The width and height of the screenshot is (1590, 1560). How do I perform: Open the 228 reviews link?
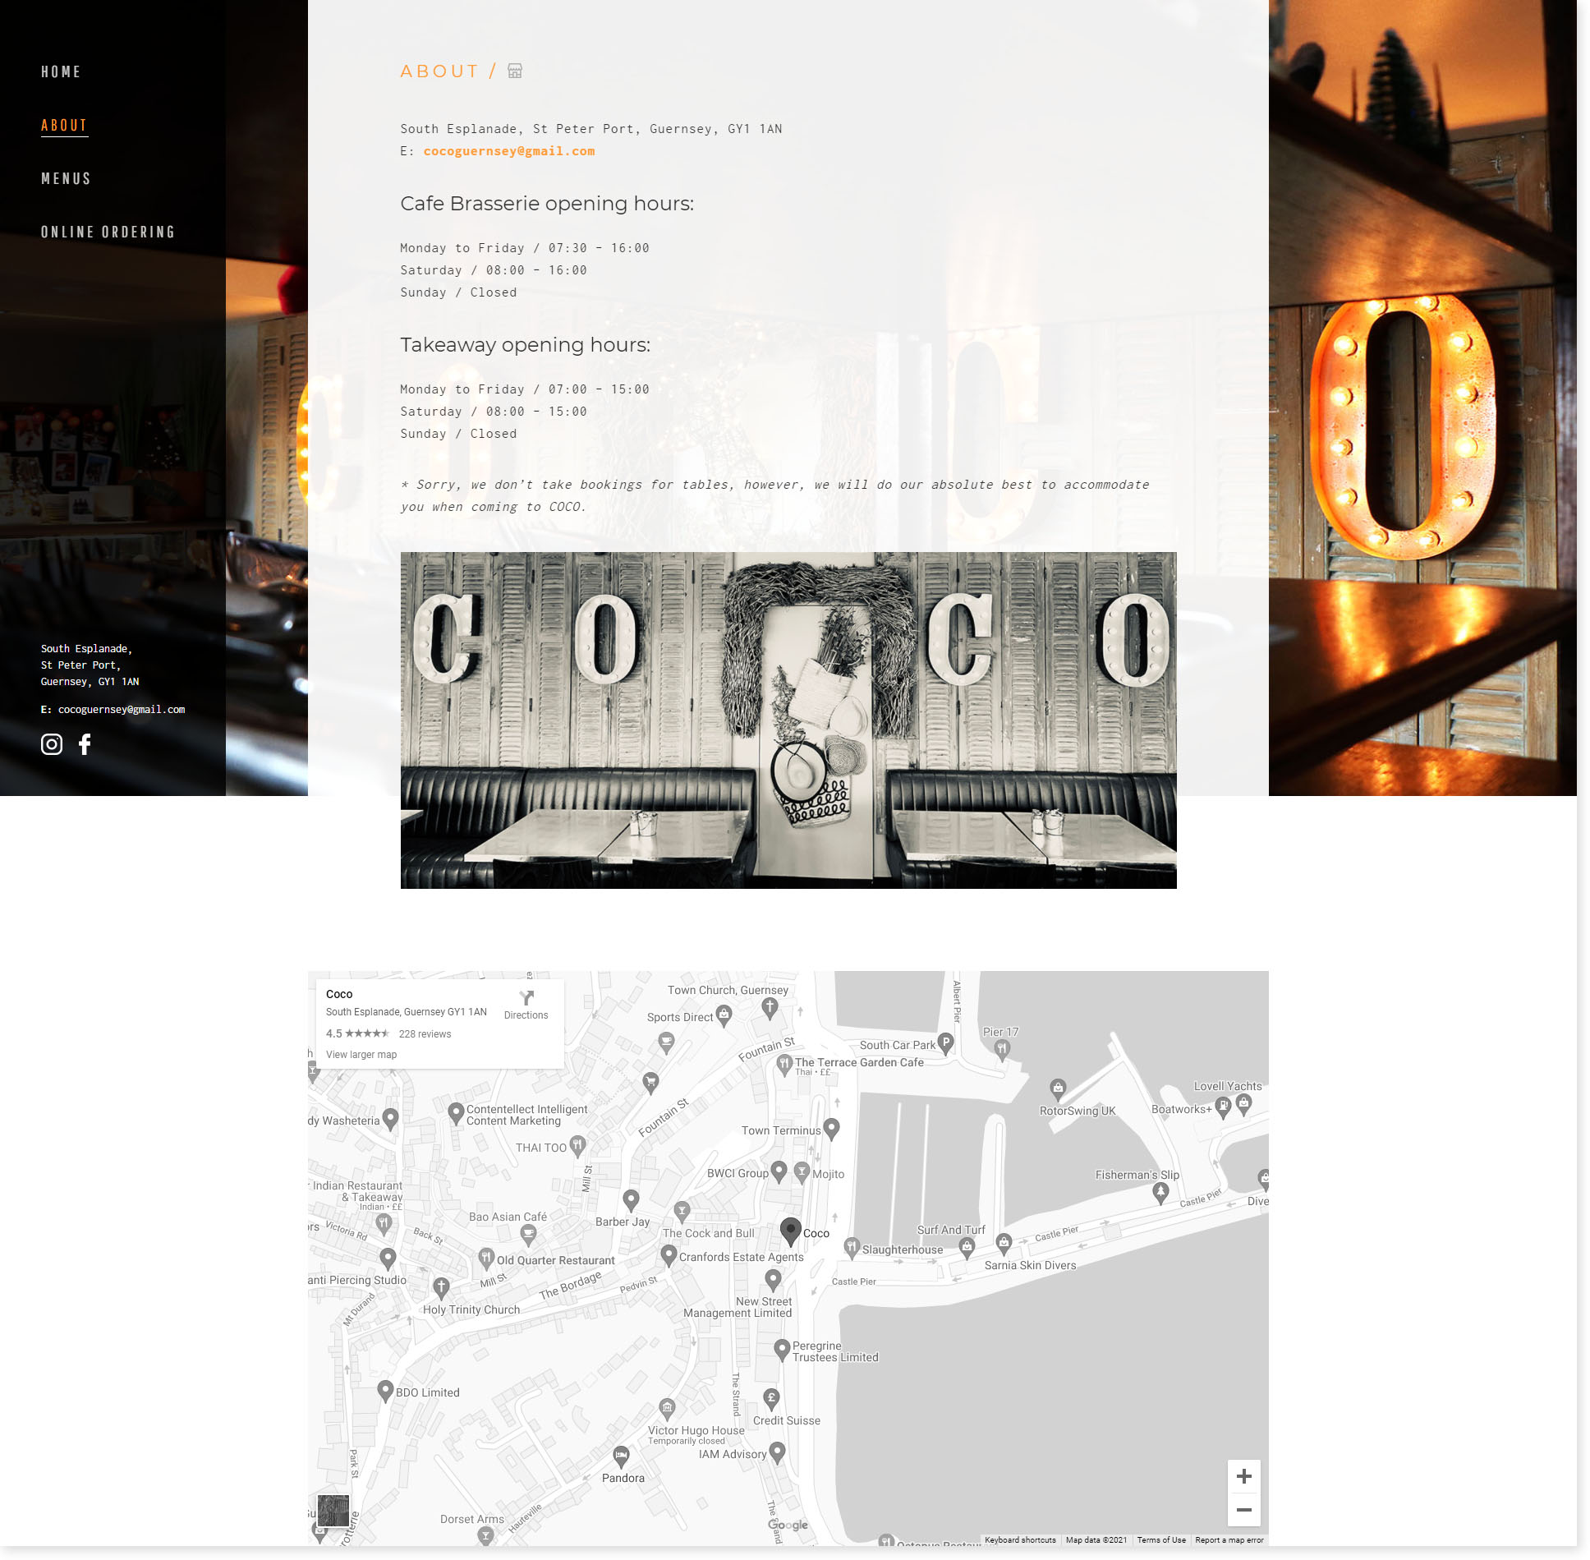[x=425, y=1034]
